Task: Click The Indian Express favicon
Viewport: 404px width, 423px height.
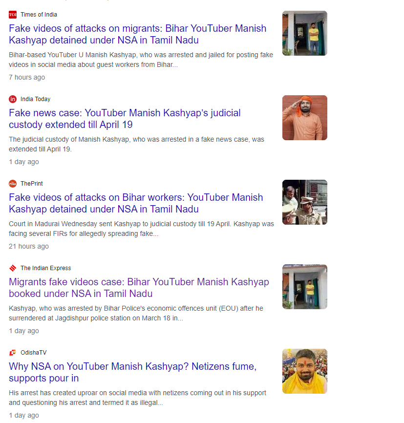Action: click(13, 268)
